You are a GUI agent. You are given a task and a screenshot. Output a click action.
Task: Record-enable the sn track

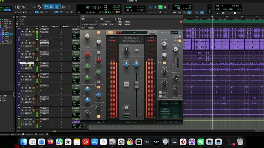point(22,43)
